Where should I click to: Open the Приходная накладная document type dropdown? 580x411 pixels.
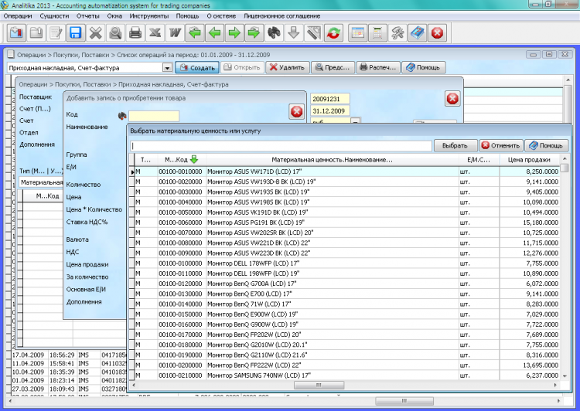[x=168, y=67]
